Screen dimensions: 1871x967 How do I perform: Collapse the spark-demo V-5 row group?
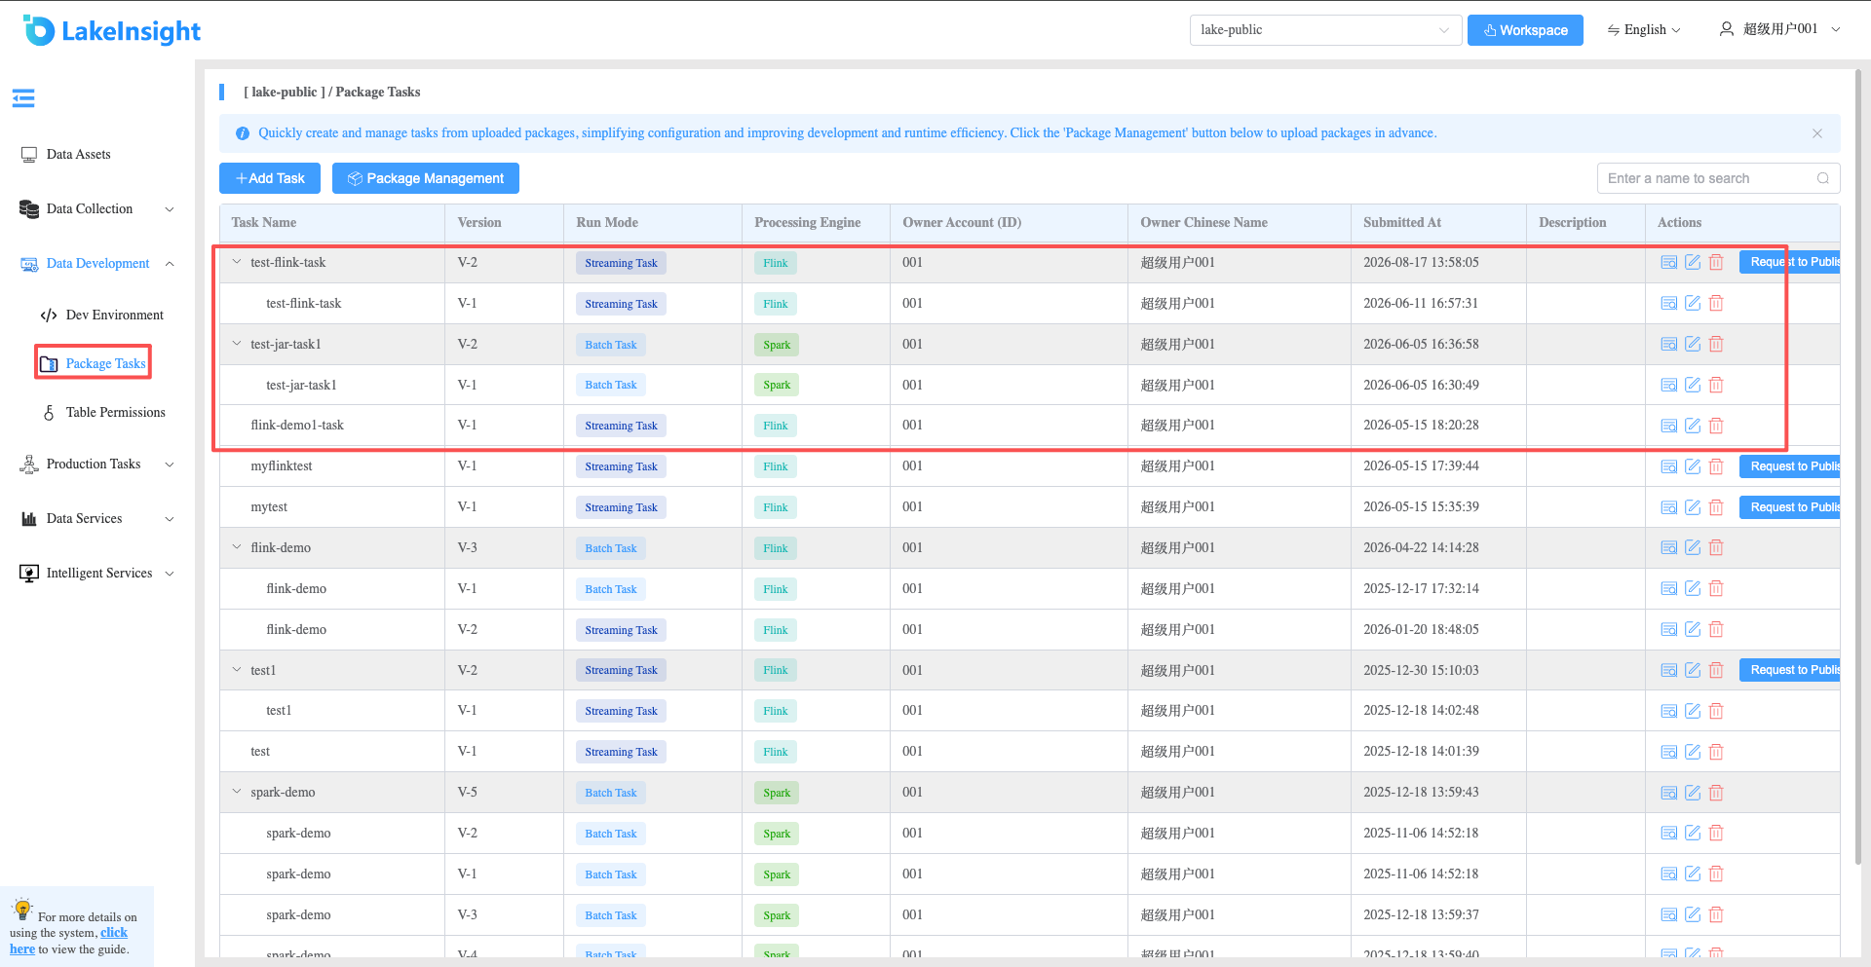click(237, 792)
